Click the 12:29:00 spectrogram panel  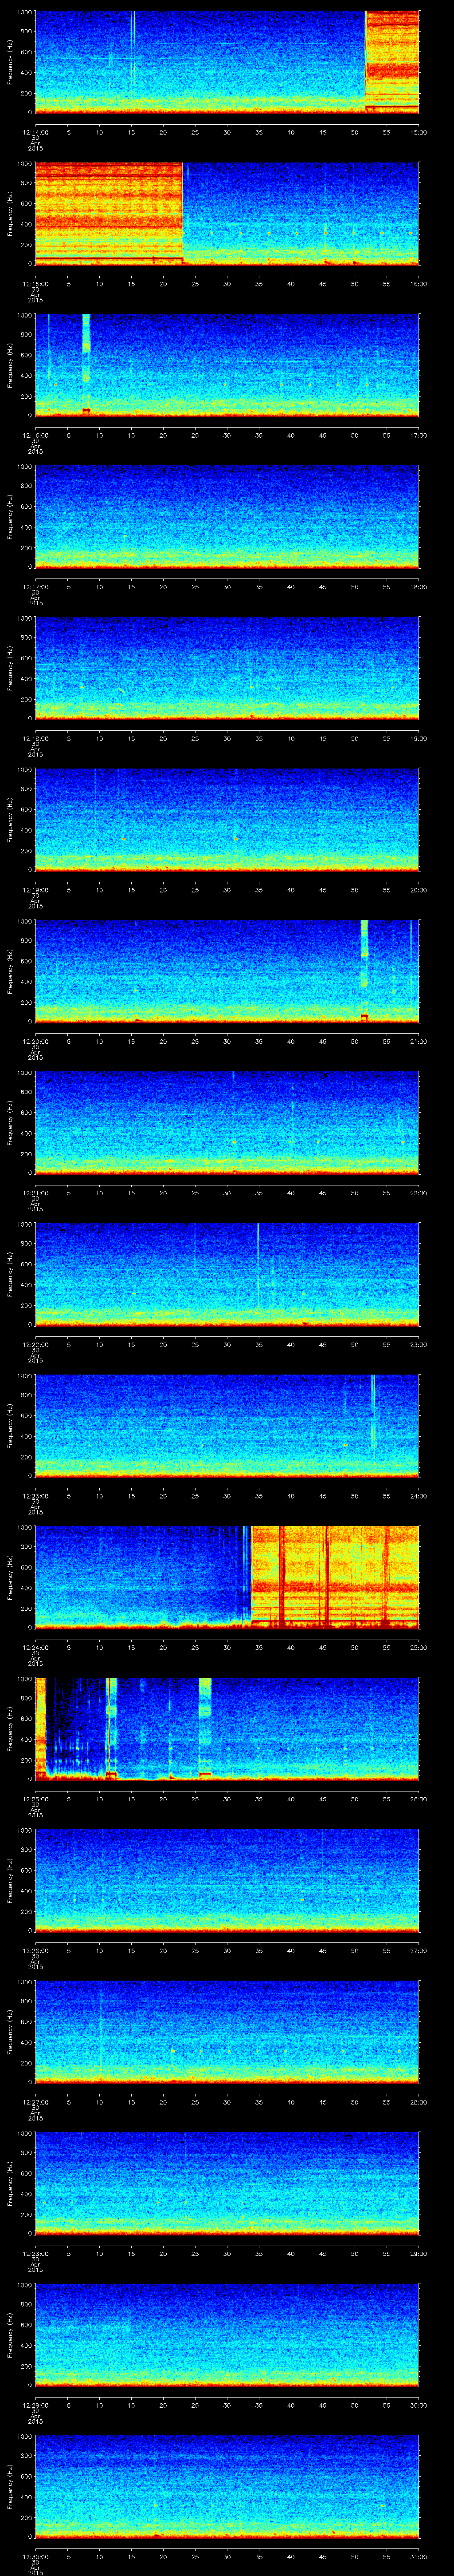[227, 2335]
